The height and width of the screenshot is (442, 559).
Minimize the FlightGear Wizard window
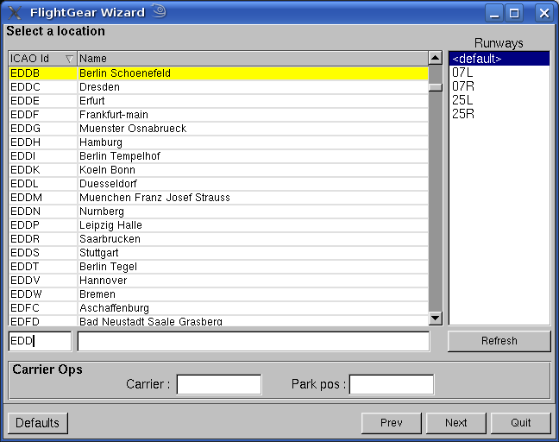(494, 14)
